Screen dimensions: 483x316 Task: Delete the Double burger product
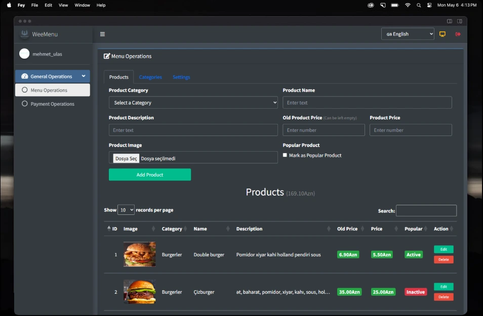tap(444, 259)
